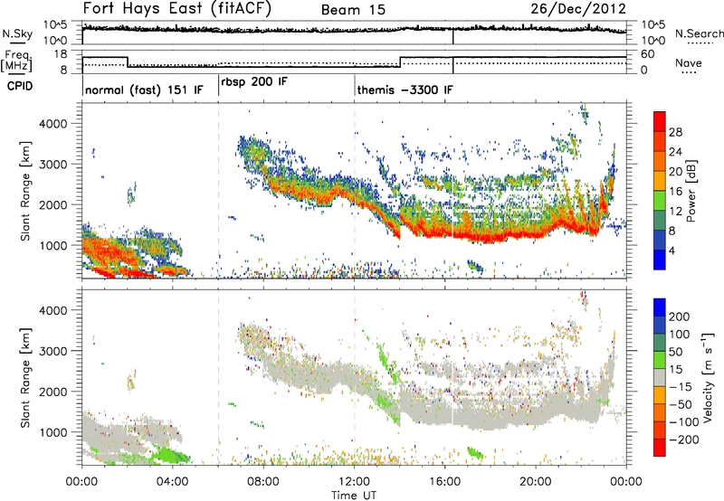724x501 pixels.
Task: Click the "Velocity [m s-1]" colorbar title
Action: click(x=709, y=377)
